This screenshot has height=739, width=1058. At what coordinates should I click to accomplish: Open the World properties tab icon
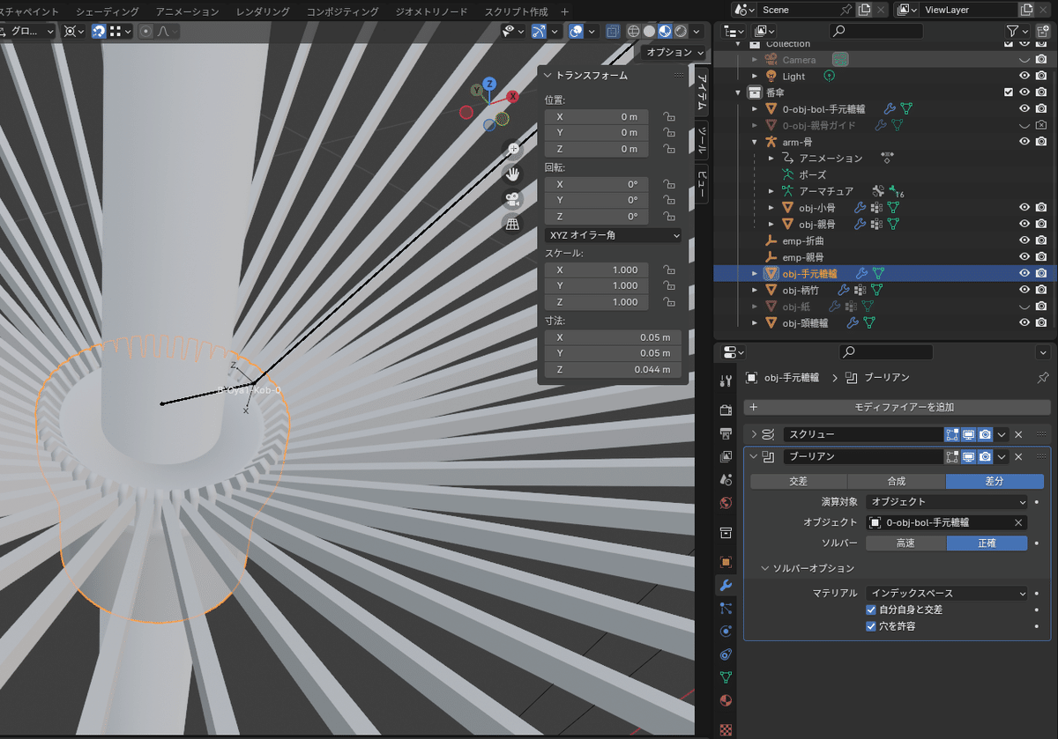[x=726, y=503]
